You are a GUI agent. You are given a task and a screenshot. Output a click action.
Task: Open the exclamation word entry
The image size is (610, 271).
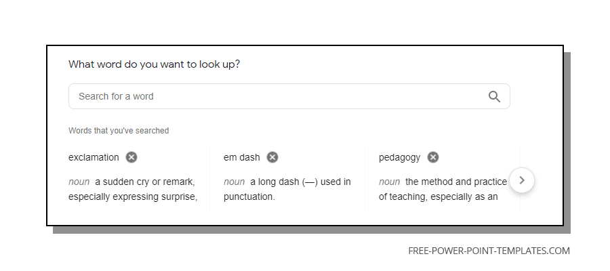[94, 157]
